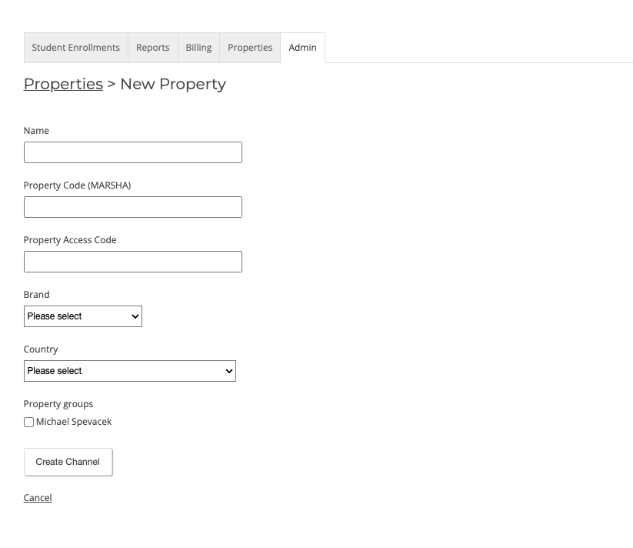Expand the Country select menu
This screenshot has width=633, height=548.
(x=129, y=371)
